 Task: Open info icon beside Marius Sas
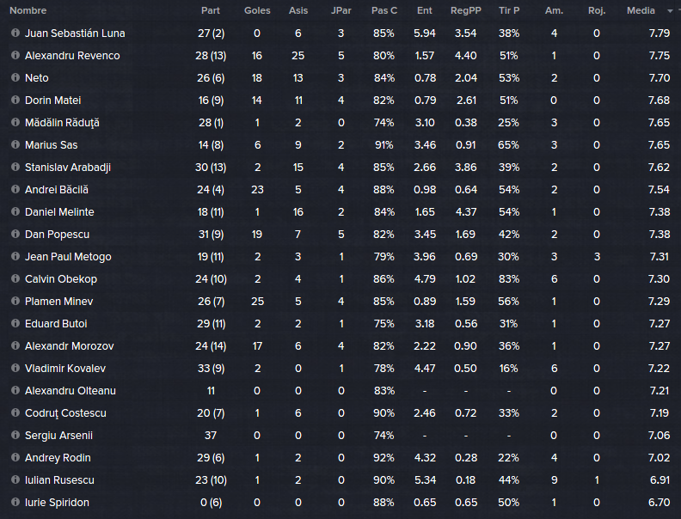[15, 145]
